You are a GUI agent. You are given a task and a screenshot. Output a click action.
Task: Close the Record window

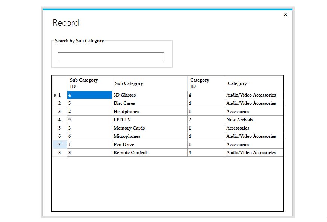click(x=285, y=14)
